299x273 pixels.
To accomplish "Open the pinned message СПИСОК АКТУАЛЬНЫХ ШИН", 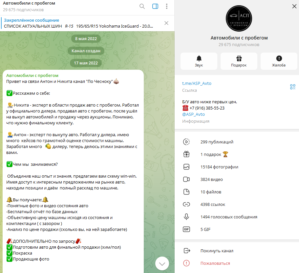I will pyautogui.click(x=78, y=23).
